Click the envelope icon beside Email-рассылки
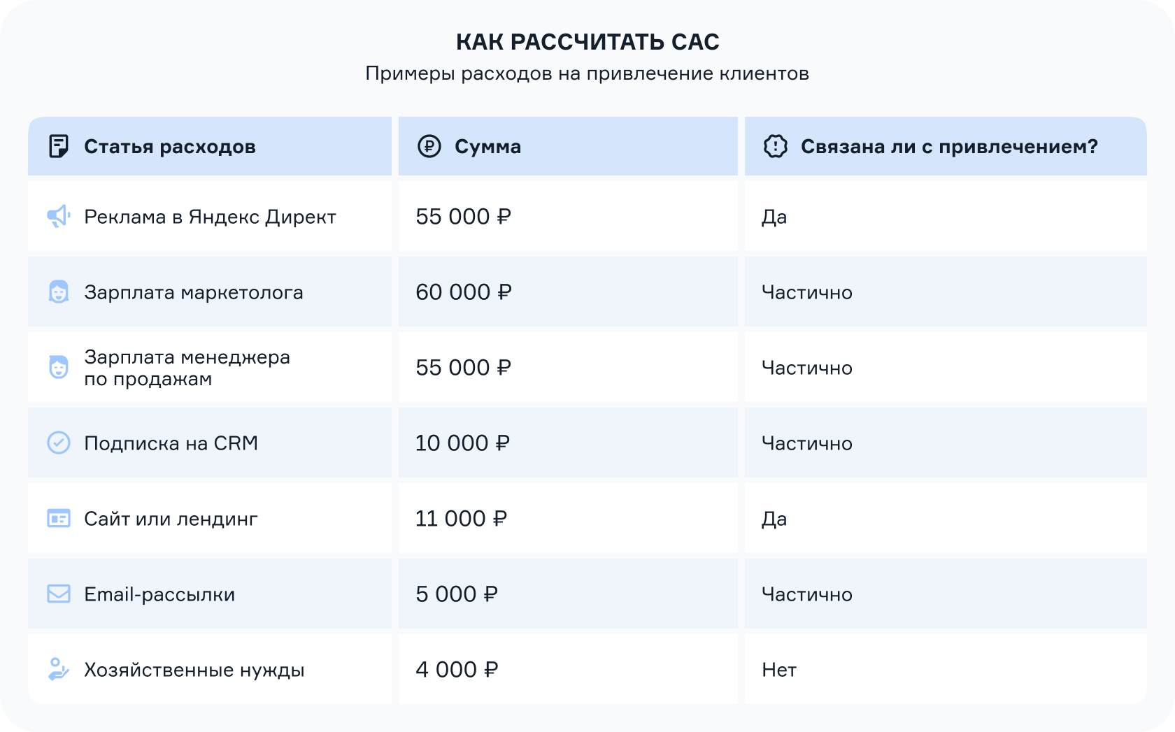 coord(59,594)
